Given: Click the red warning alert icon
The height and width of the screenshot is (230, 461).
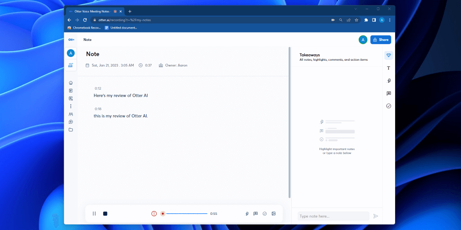Looking at the screenshot, I should click(x=154, y=213).
